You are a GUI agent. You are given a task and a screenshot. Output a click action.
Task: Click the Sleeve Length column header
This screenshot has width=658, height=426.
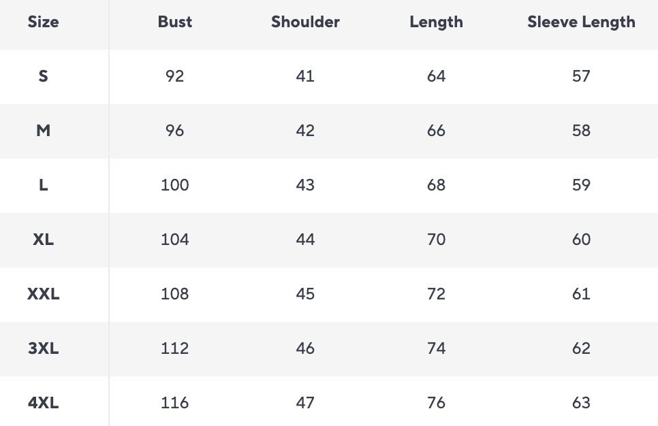click(x=581, y=22)
